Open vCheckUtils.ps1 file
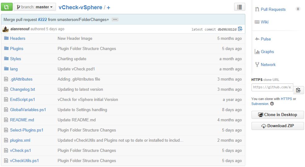The height and width of the screenshot is (167, 305). coord(24,161)
